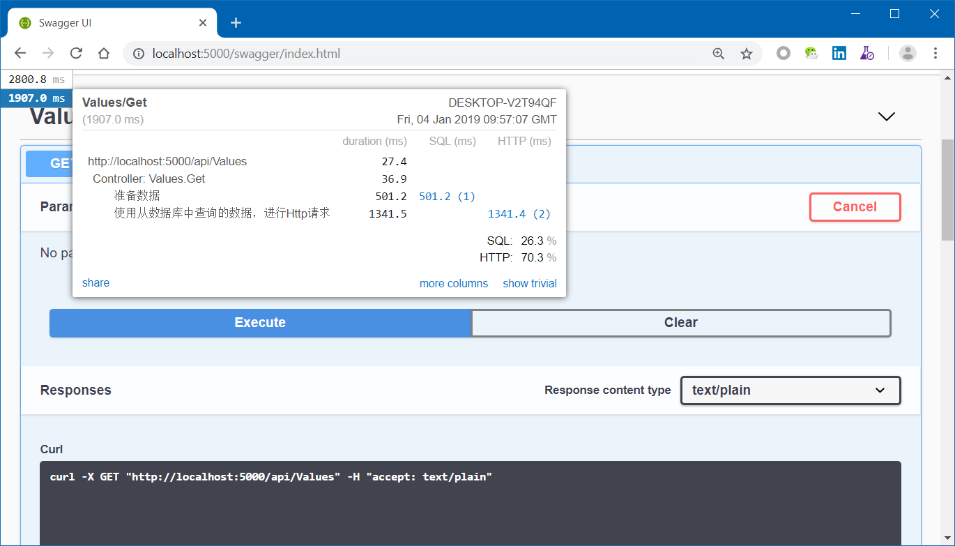The height and width of the screenshot is (546, 955).
Task: Click the browser forward arrow
Action: [48, 54]
